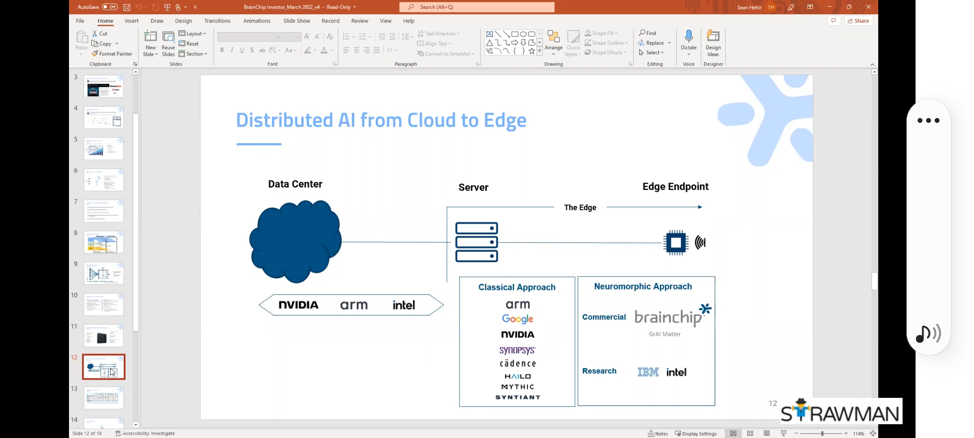Click the Replace button
The image size is (974, 438).
coord(651,43)
